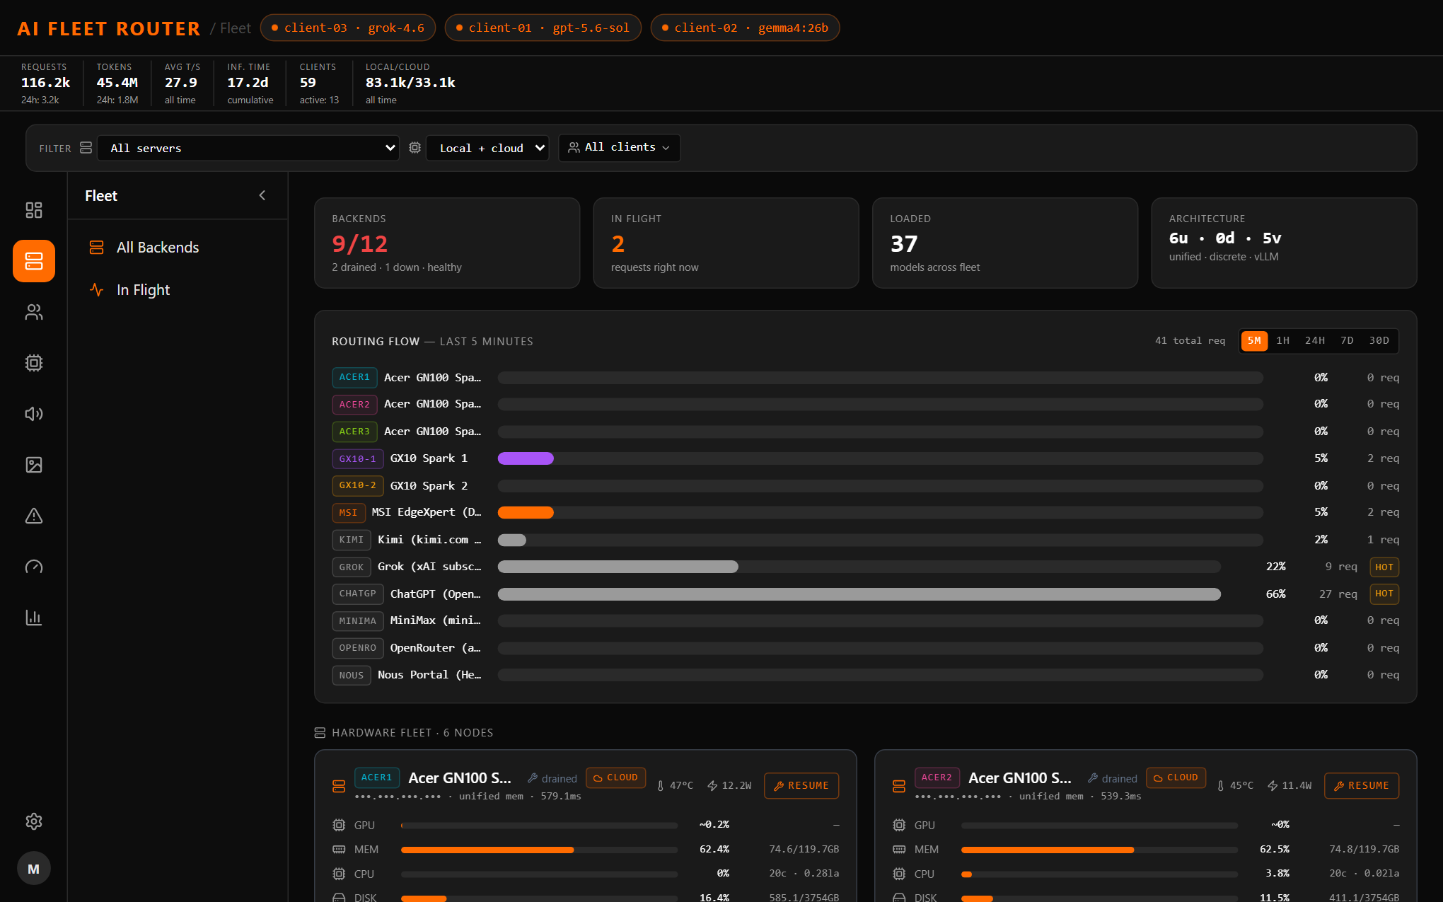Open the audio speaker sidebar icon
The width and height of the screenshot is (1443, 902).
coord(34,414)
